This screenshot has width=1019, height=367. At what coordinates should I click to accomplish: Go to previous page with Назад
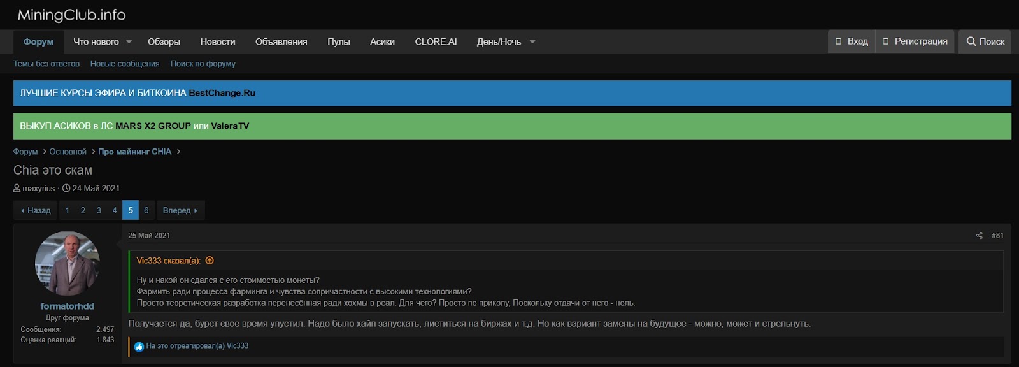coord(36,210)
